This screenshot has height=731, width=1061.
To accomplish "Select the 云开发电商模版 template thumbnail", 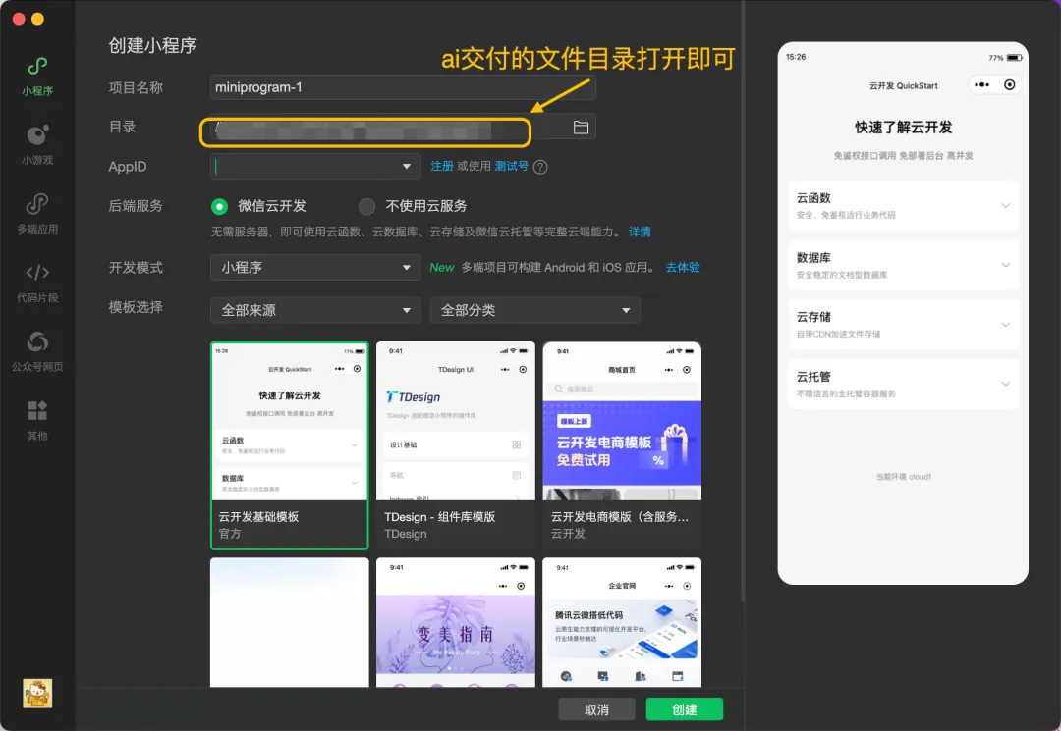I will pos(622,445).
